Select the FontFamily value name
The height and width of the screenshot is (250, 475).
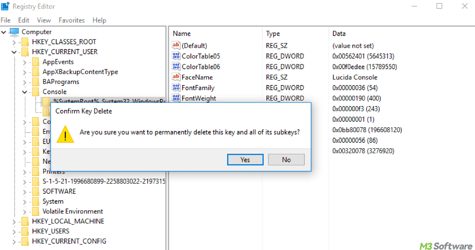(x=198, y=87)
